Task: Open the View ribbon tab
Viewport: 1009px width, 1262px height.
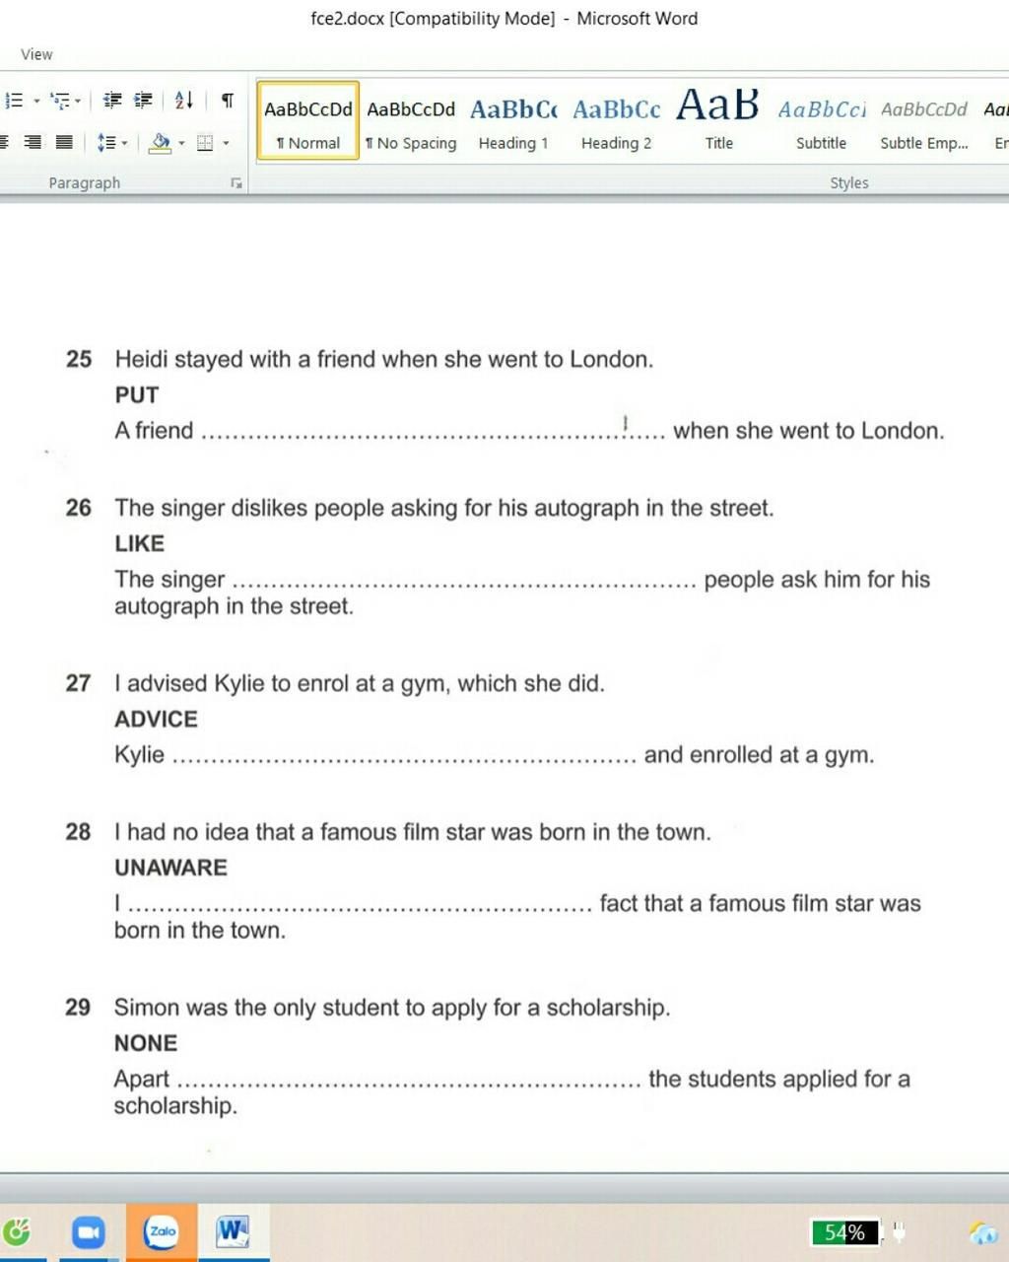Action: [36, 54]
